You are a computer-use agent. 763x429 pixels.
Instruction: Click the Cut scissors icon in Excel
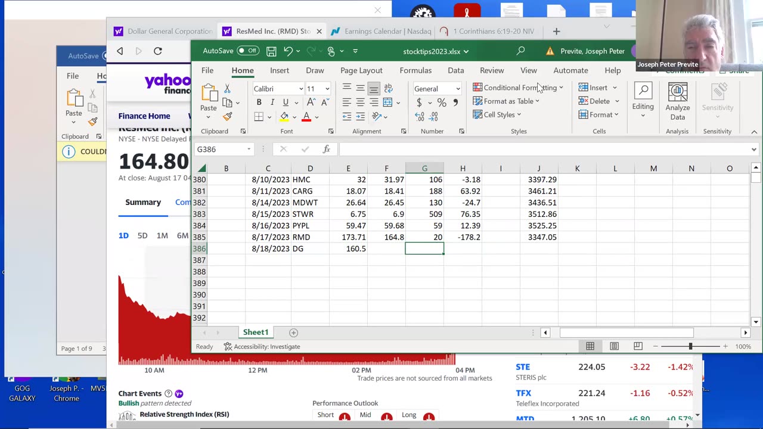coord(227,89)
